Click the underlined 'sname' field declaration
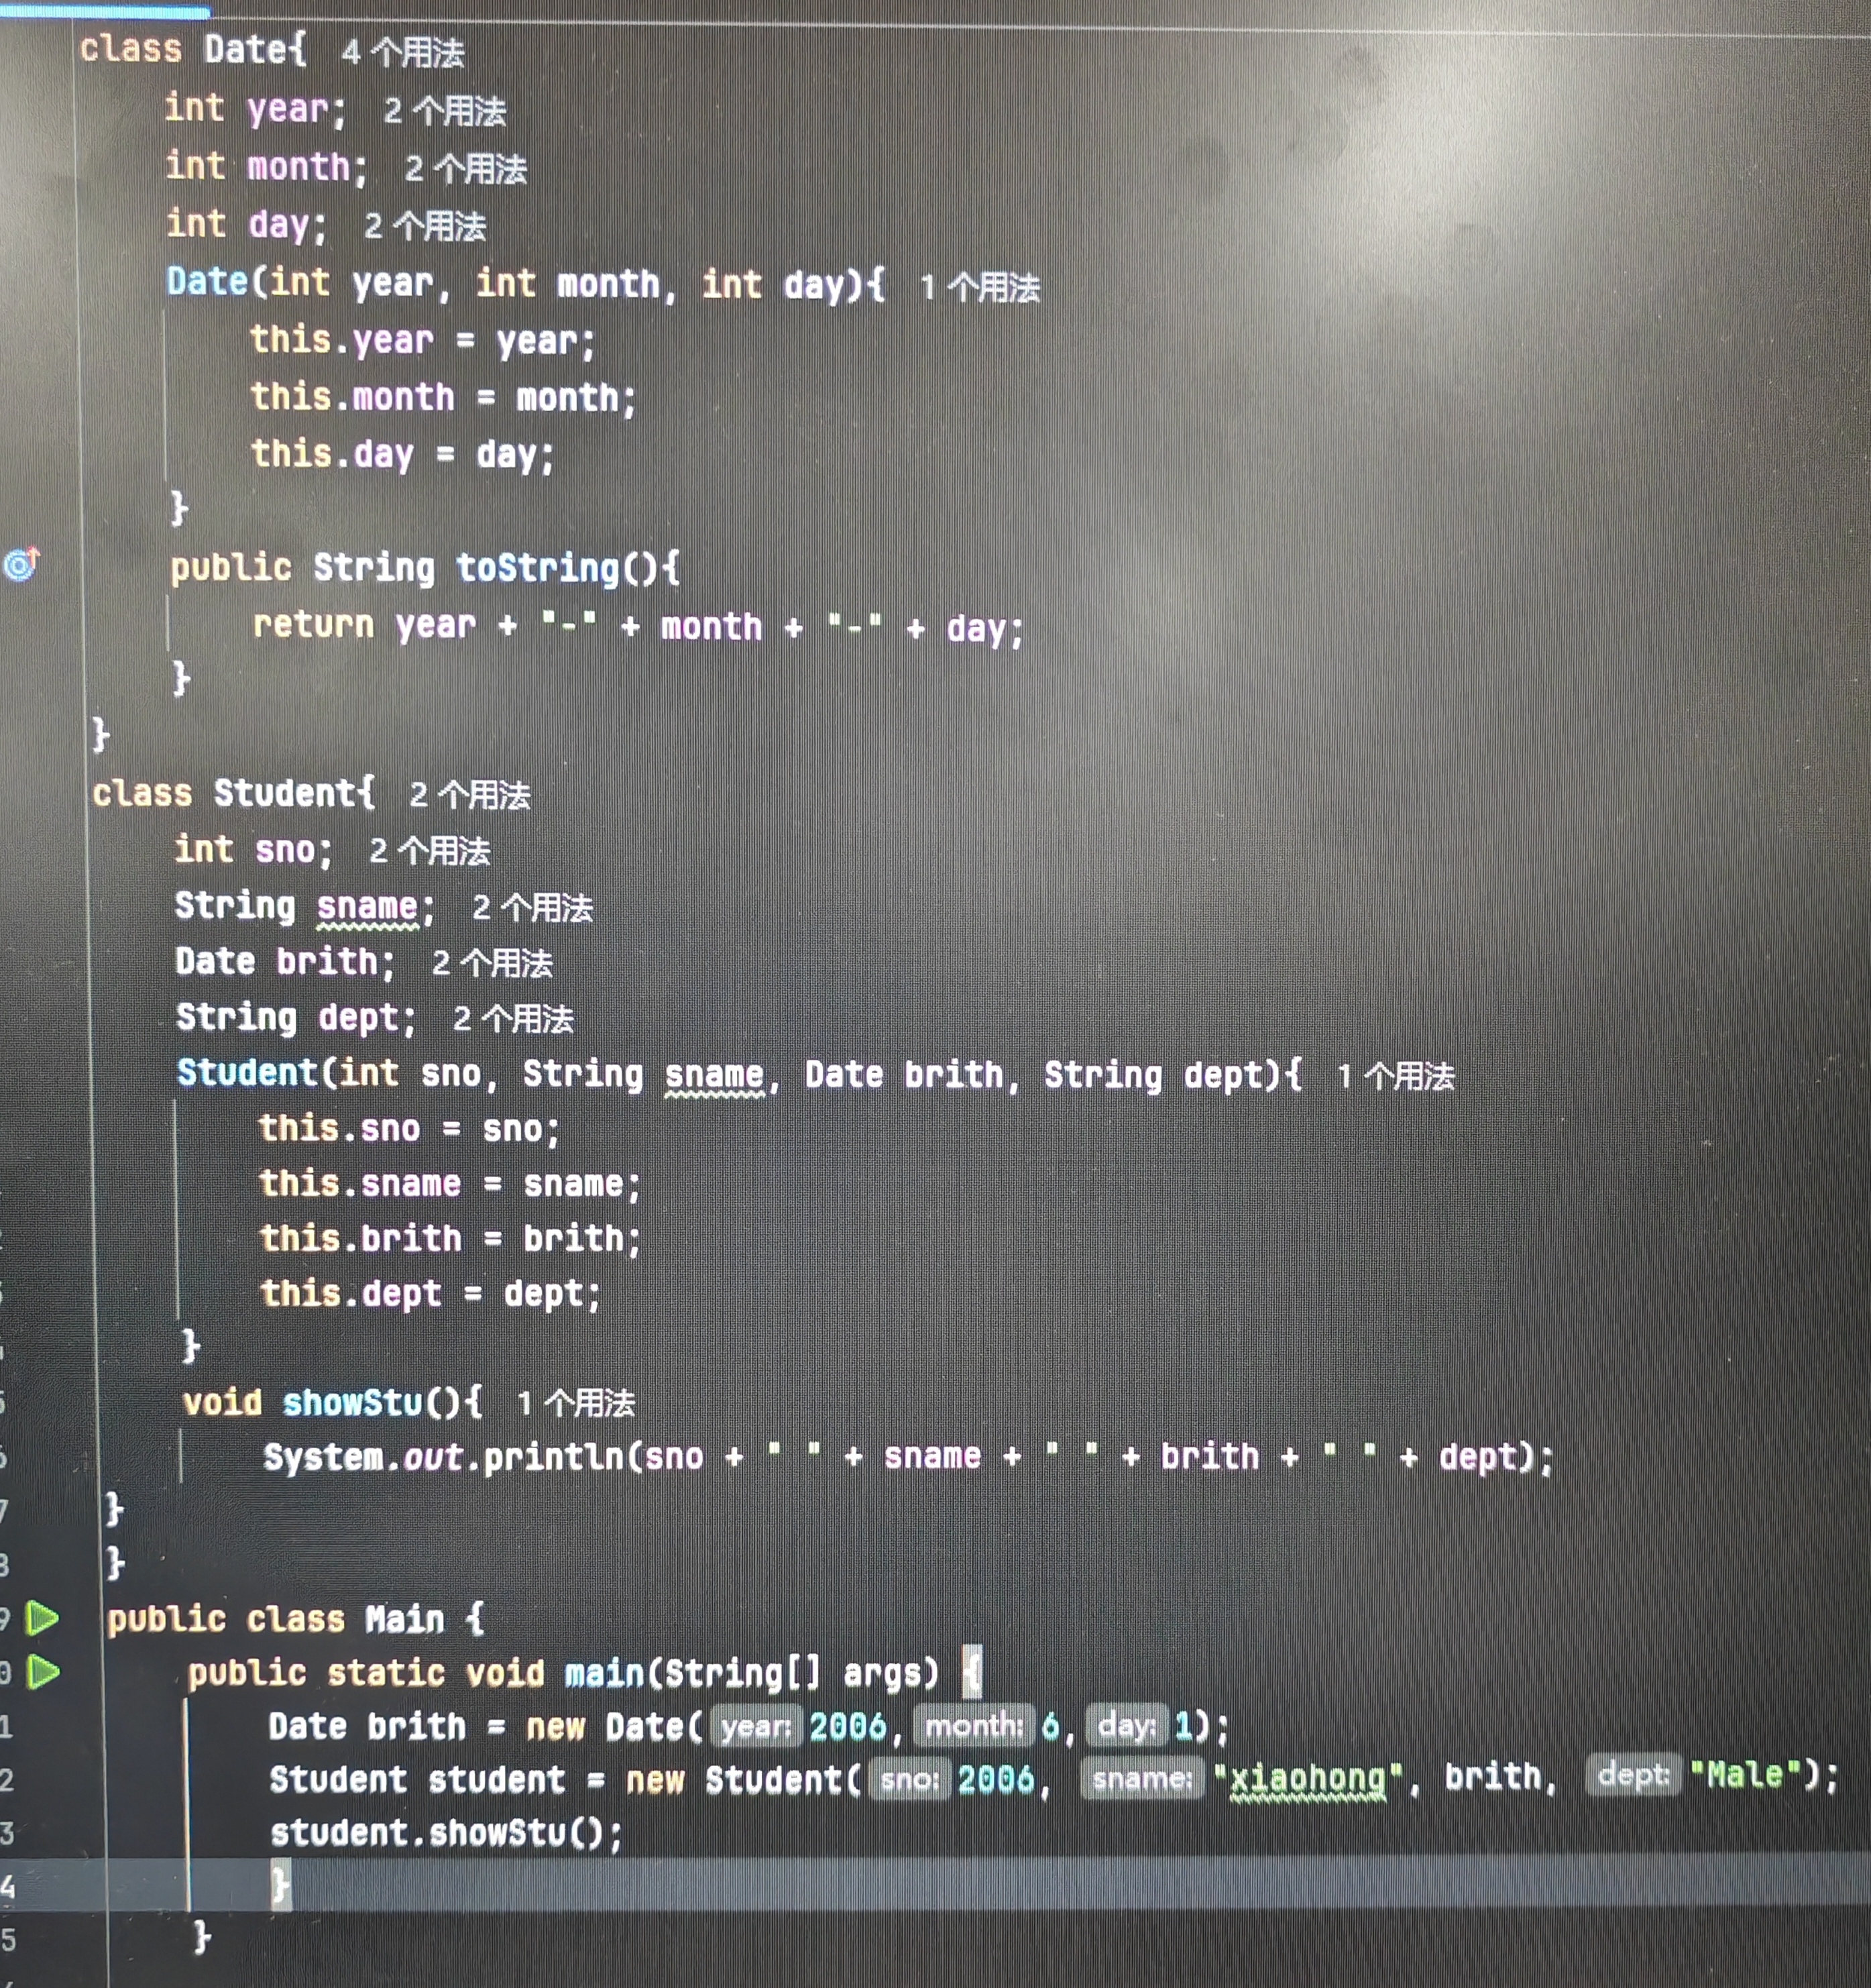 point(367,906)
